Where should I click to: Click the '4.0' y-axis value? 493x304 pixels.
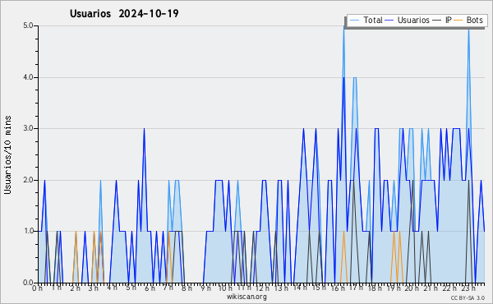(28, 77)
